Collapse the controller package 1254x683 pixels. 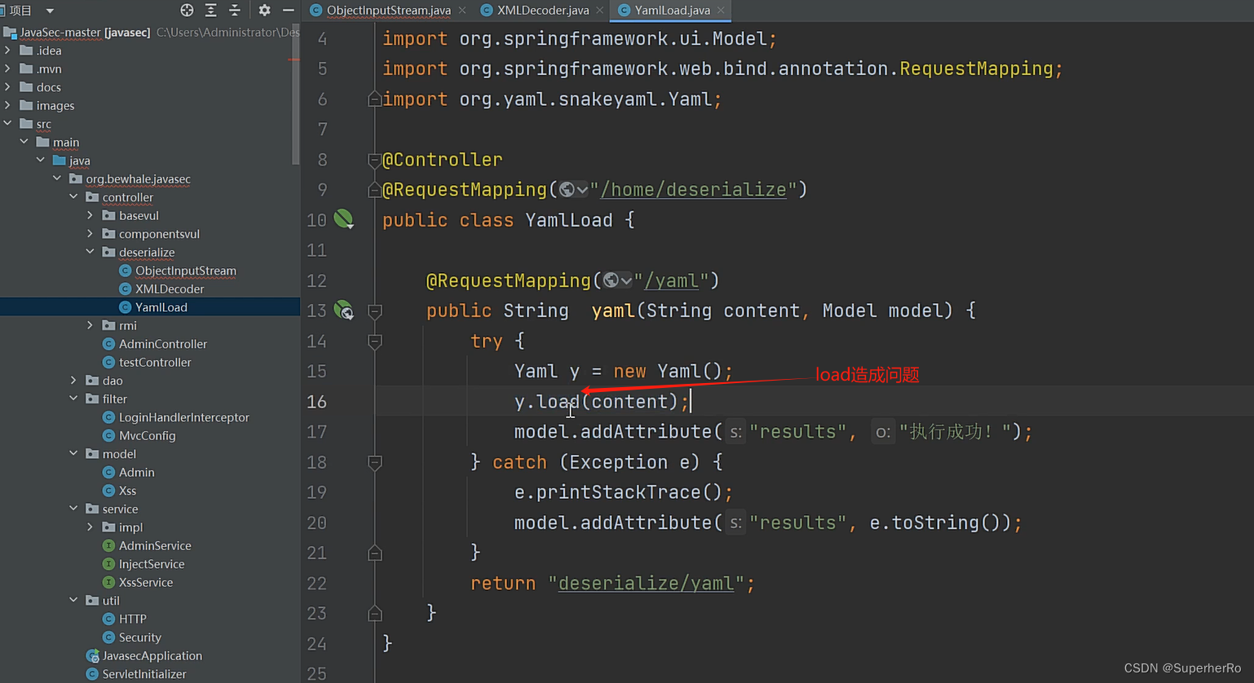pos(73,197)
